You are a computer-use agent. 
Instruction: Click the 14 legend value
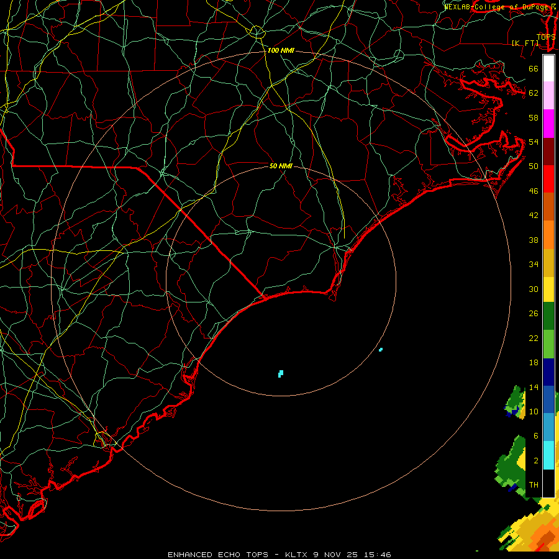pos(534,387)
